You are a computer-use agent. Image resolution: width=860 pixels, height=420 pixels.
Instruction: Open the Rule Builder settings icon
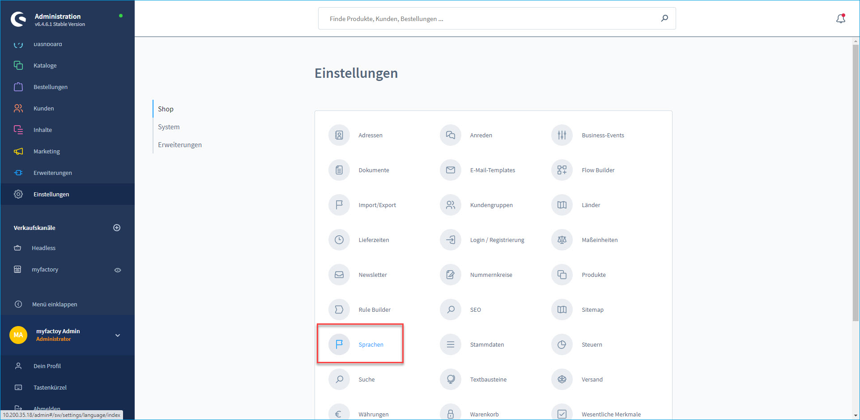(339, 310)
